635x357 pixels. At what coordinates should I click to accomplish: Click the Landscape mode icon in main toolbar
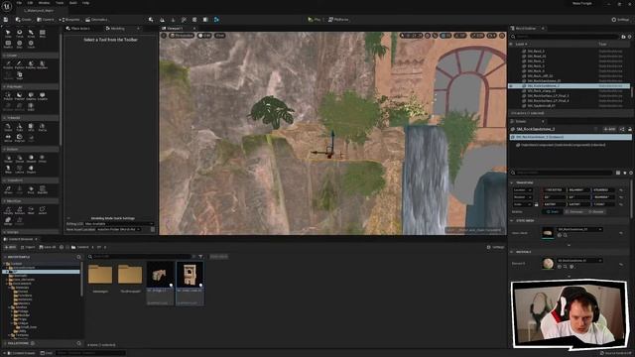click(x=162, y=20)
